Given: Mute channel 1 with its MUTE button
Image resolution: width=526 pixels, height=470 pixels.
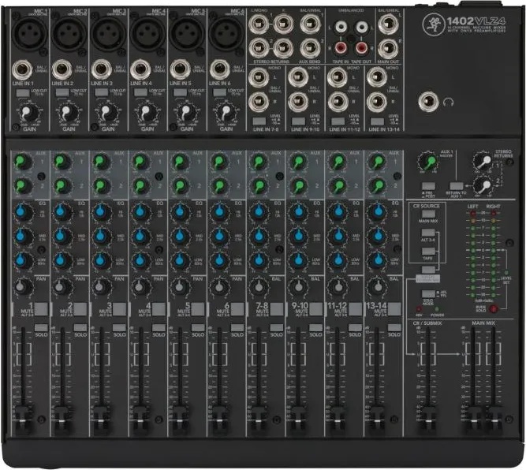Looking at the screenshot, I should pyautogui.click(x=41, y=309).
